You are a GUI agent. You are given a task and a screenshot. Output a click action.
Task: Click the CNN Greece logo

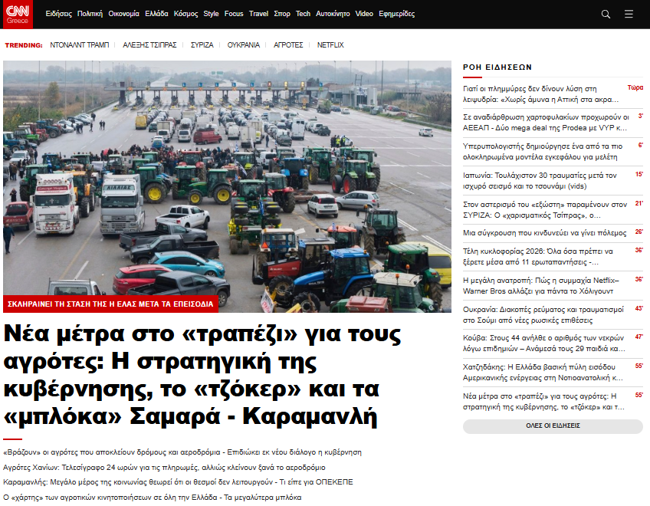click(x=18, y=14)
